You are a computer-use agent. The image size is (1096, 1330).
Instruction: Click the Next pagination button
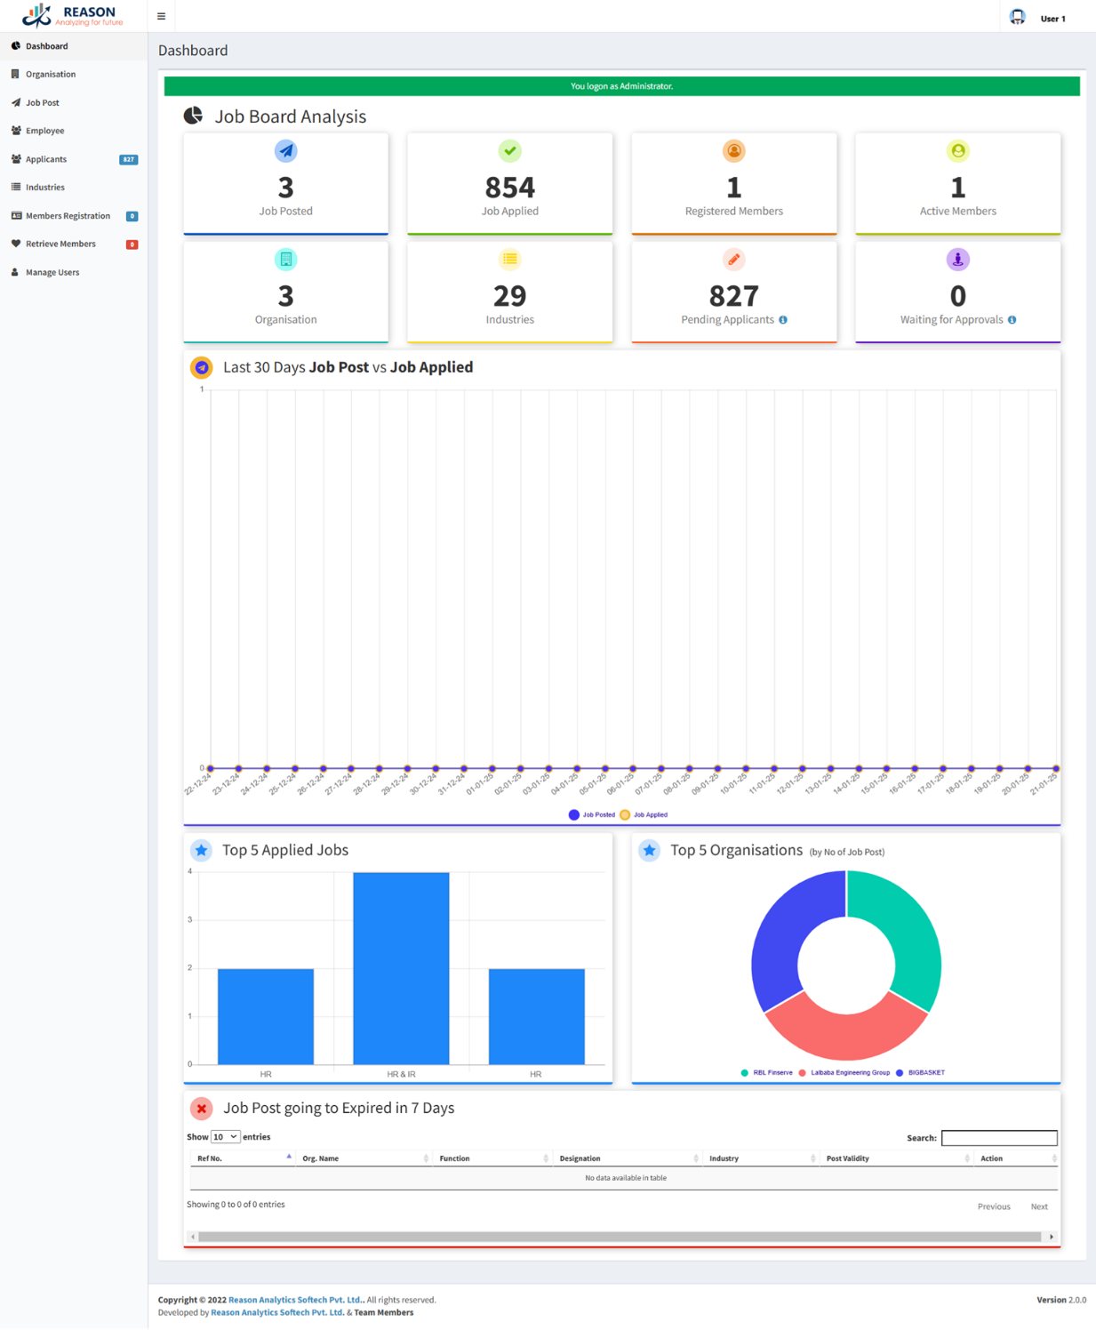coord(1038,1206)
